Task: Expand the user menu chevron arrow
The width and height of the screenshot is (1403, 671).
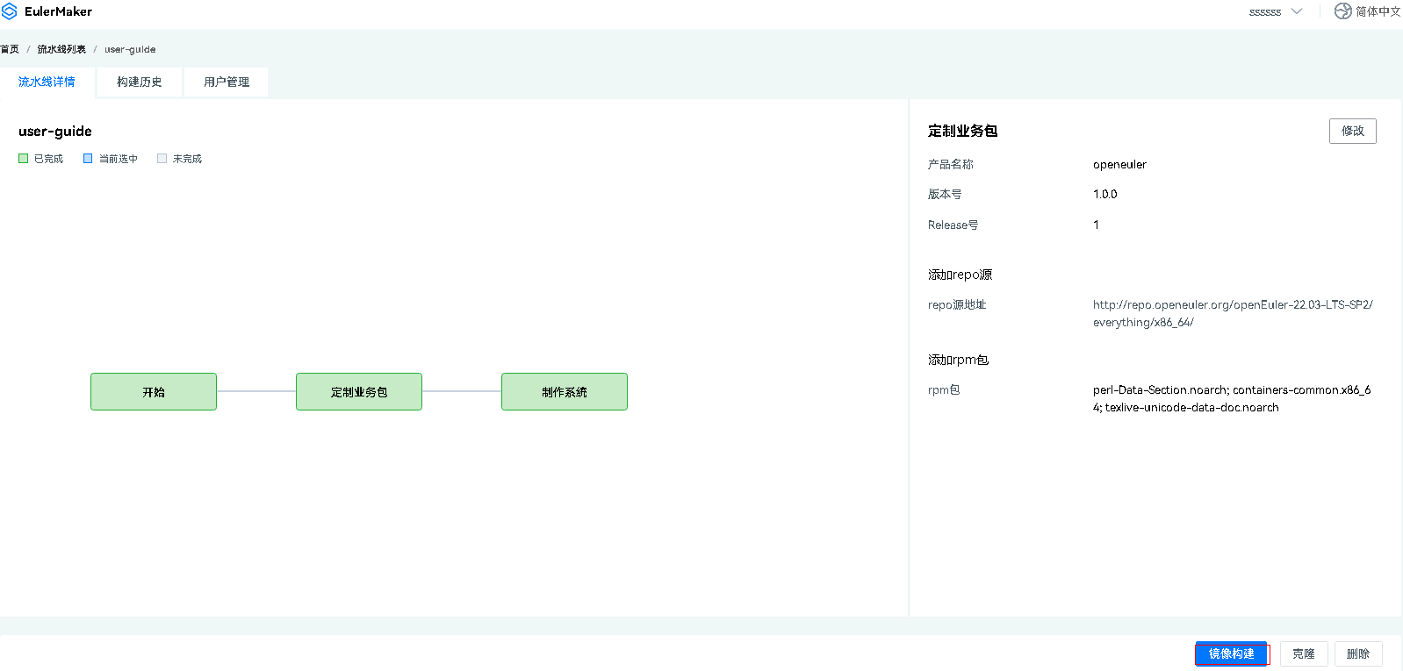Action: pyautogui.click(x=1297, y=11)
